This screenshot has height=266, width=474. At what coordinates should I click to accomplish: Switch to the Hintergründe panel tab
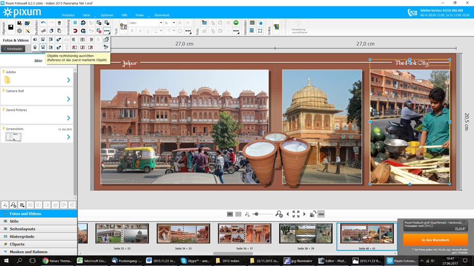(22, 237)
